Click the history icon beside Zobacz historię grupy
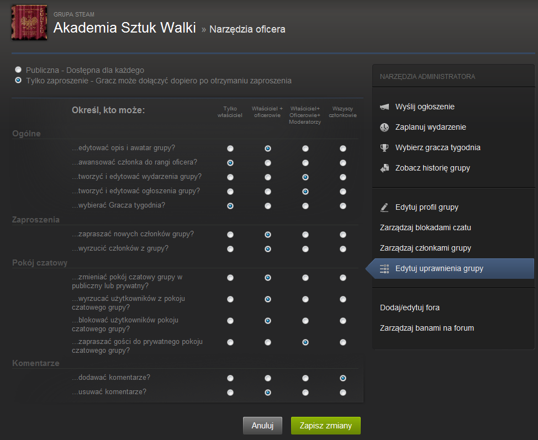538x440 pixels. 385,168
